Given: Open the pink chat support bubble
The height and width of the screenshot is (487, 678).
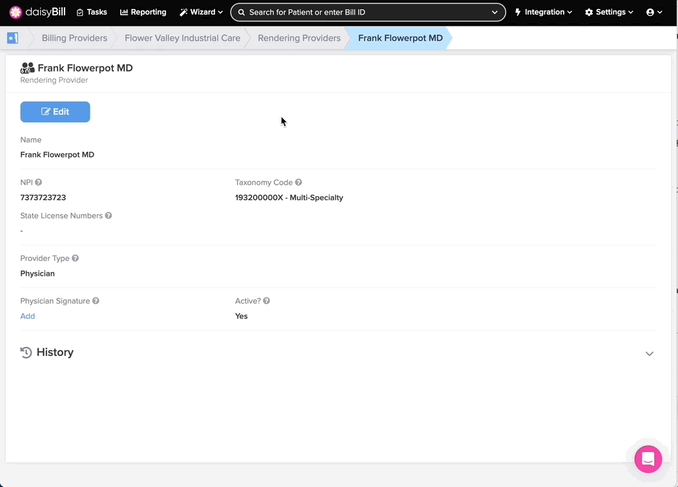Looking at the screenshot, I should tap(648, 459).
